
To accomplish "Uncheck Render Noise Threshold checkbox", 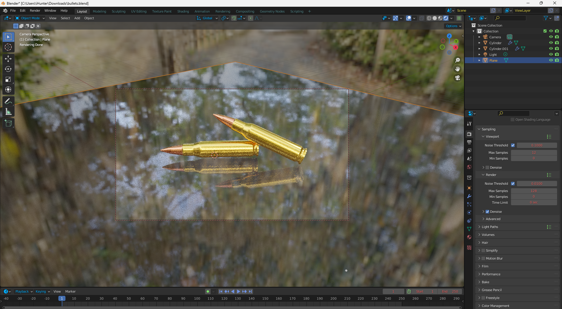I will click(x=513, y=184).
